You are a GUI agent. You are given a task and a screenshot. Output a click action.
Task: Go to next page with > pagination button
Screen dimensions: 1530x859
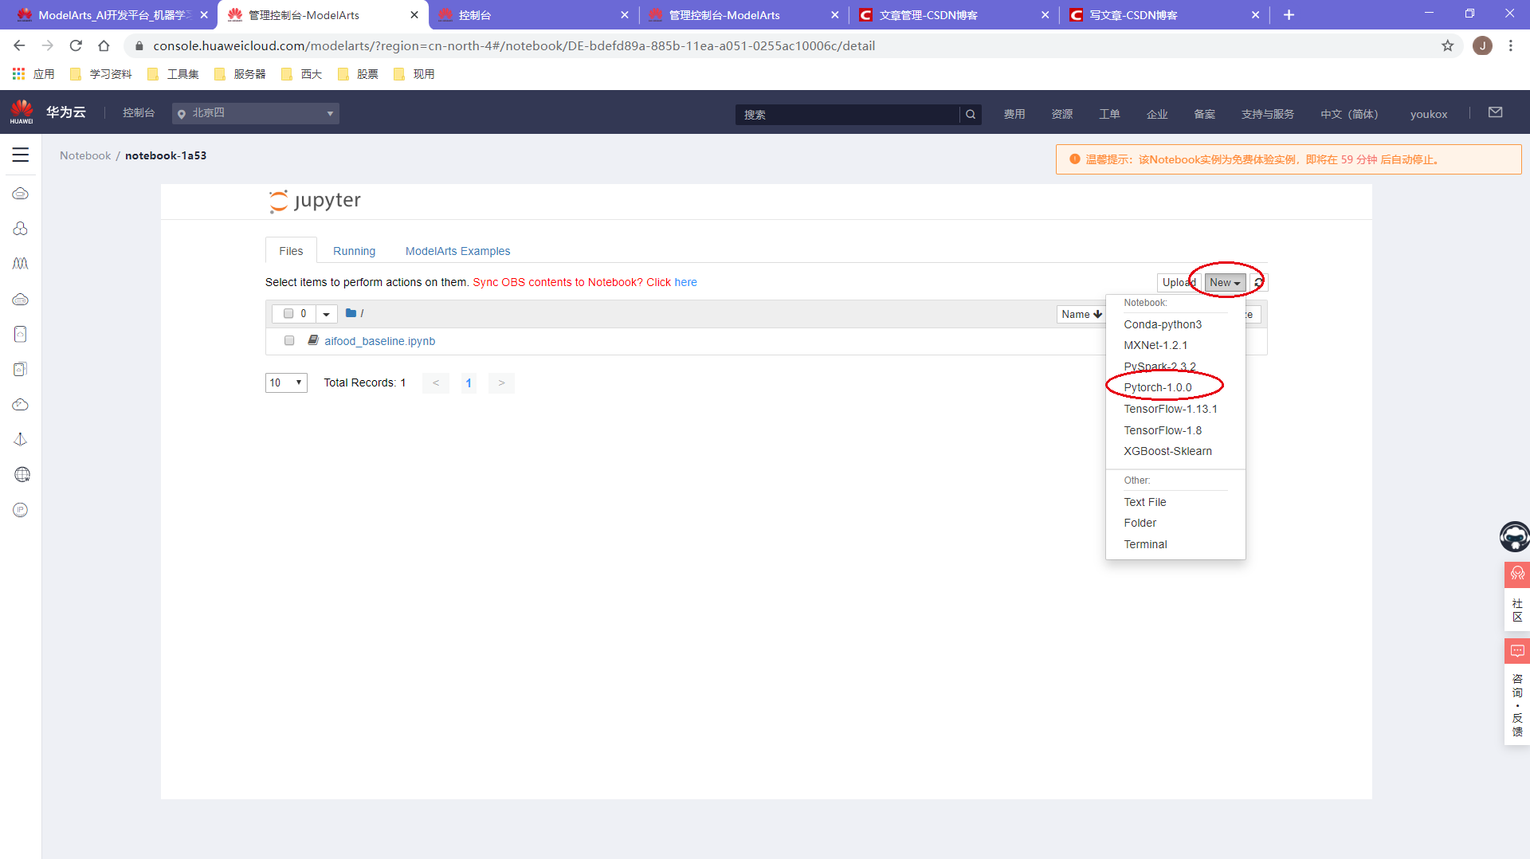point(501,382)
